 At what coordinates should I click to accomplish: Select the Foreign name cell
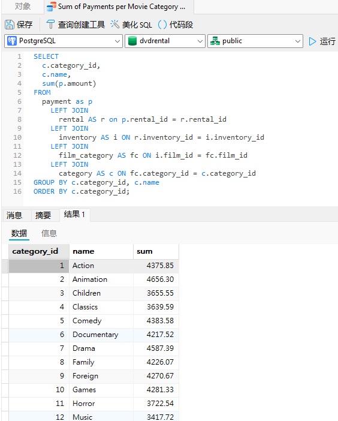[101, 376]
